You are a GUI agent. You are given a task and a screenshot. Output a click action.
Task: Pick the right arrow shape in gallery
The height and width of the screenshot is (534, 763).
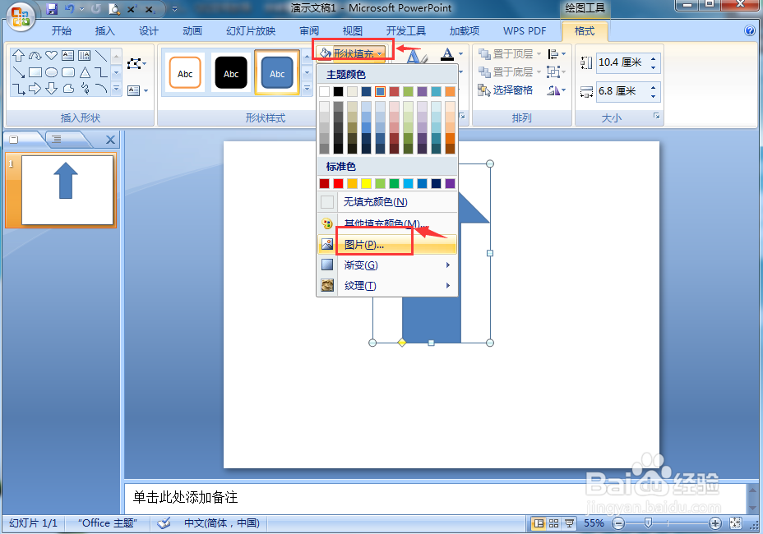(35, 89)
